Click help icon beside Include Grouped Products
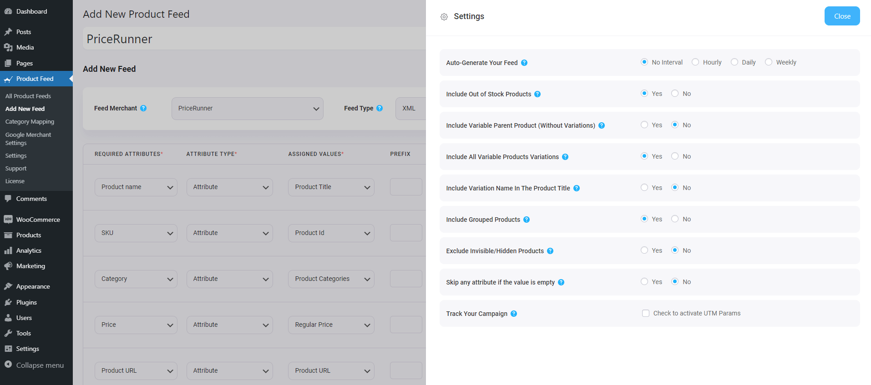The image size is (871, 385). coord(527,220)
